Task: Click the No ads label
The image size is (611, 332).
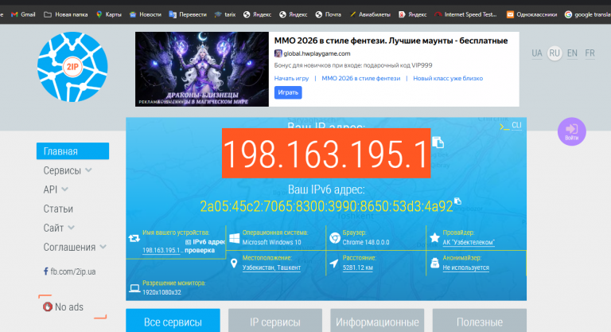Action: coord(69,307)
